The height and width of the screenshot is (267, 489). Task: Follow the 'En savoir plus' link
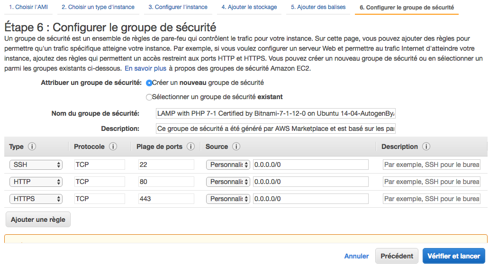pos(145,68)
